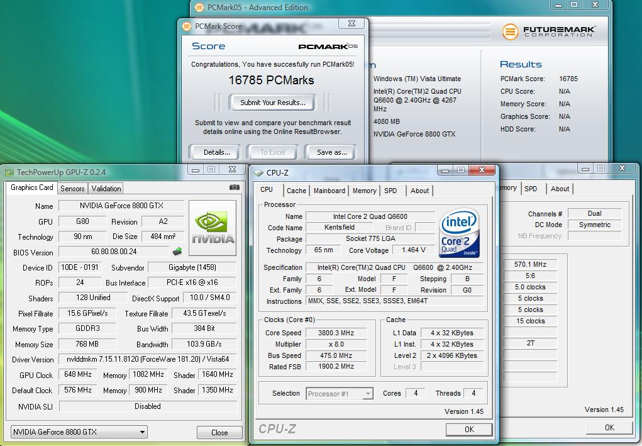Click the BIOS save chip icon in GPU-Z
Viewport: 642px width, 446px height.
point(177,251)
